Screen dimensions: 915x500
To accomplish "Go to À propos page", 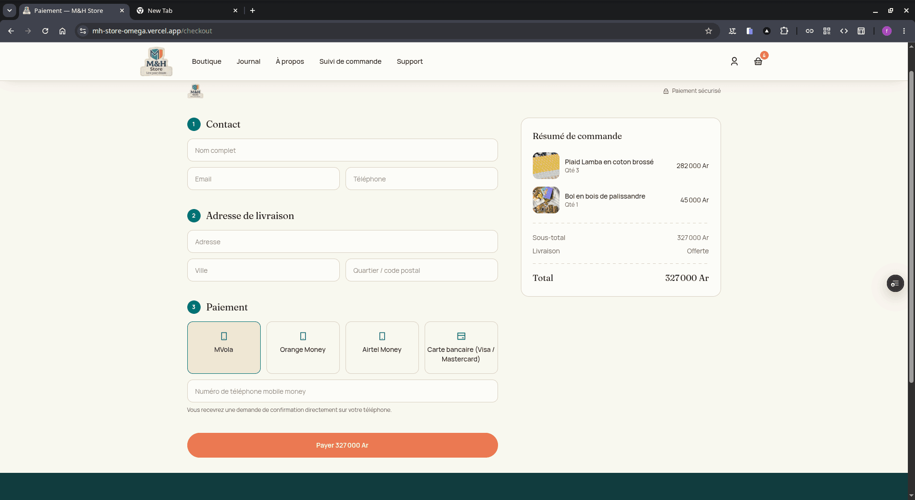I will pos(290,61).
